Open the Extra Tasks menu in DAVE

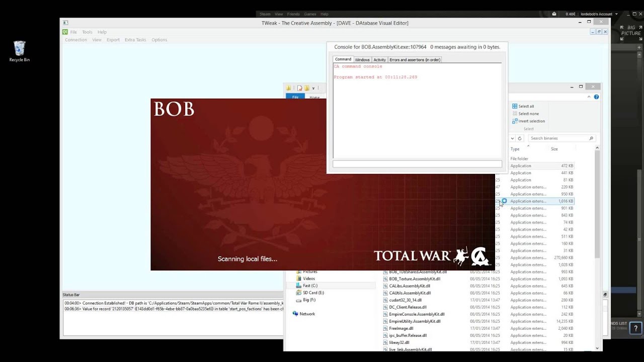[135, 40]
